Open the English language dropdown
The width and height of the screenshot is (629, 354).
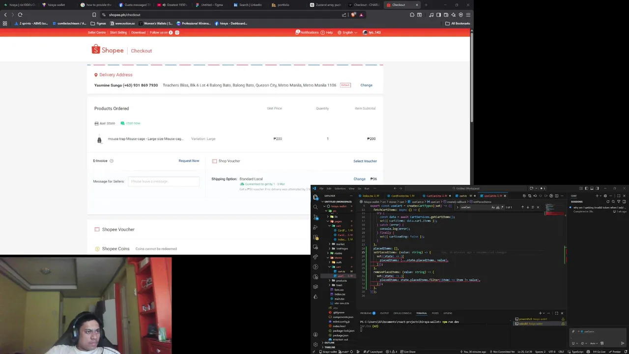pos(348,32)
